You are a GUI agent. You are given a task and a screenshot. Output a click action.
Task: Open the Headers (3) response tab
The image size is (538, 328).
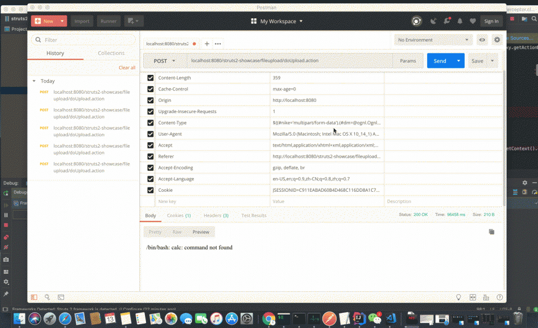point(215,214)
